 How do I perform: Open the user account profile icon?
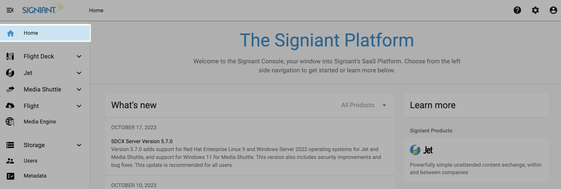point(553,10)
